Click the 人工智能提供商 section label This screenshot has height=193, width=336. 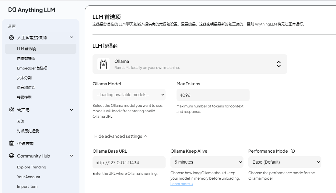click(x=32, y=38)
